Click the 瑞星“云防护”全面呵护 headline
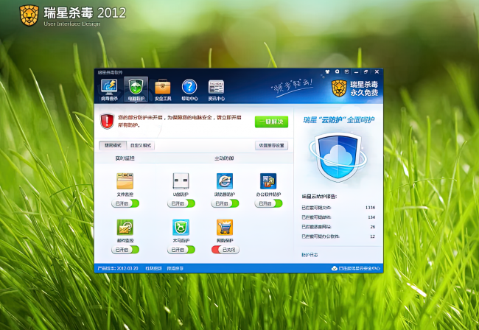479x330 pixels. (338, 119)
